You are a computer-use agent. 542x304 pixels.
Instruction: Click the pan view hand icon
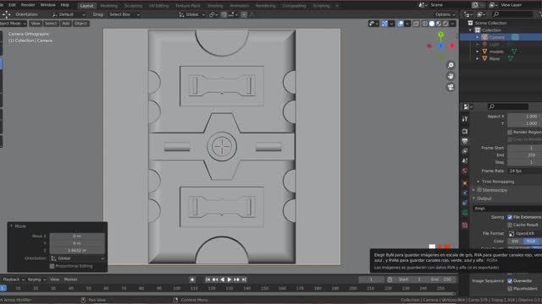click(451, 76)
